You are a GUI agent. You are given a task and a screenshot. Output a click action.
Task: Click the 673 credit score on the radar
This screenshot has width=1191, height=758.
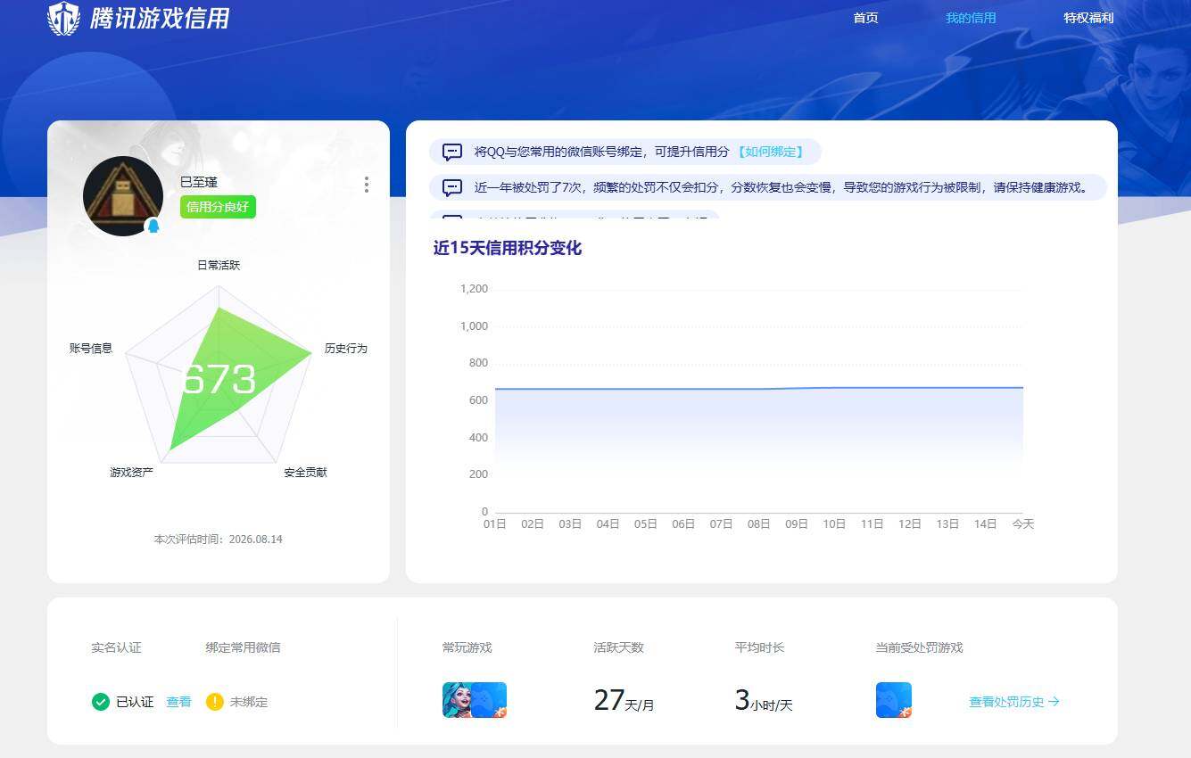pos(219,380)
